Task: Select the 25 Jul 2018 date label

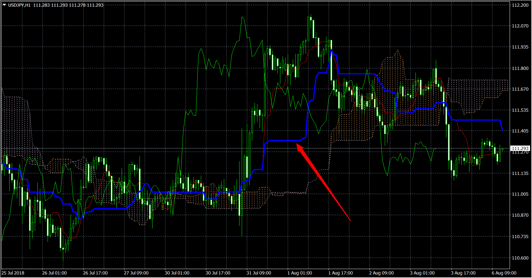Action: (x=13, y=273)
